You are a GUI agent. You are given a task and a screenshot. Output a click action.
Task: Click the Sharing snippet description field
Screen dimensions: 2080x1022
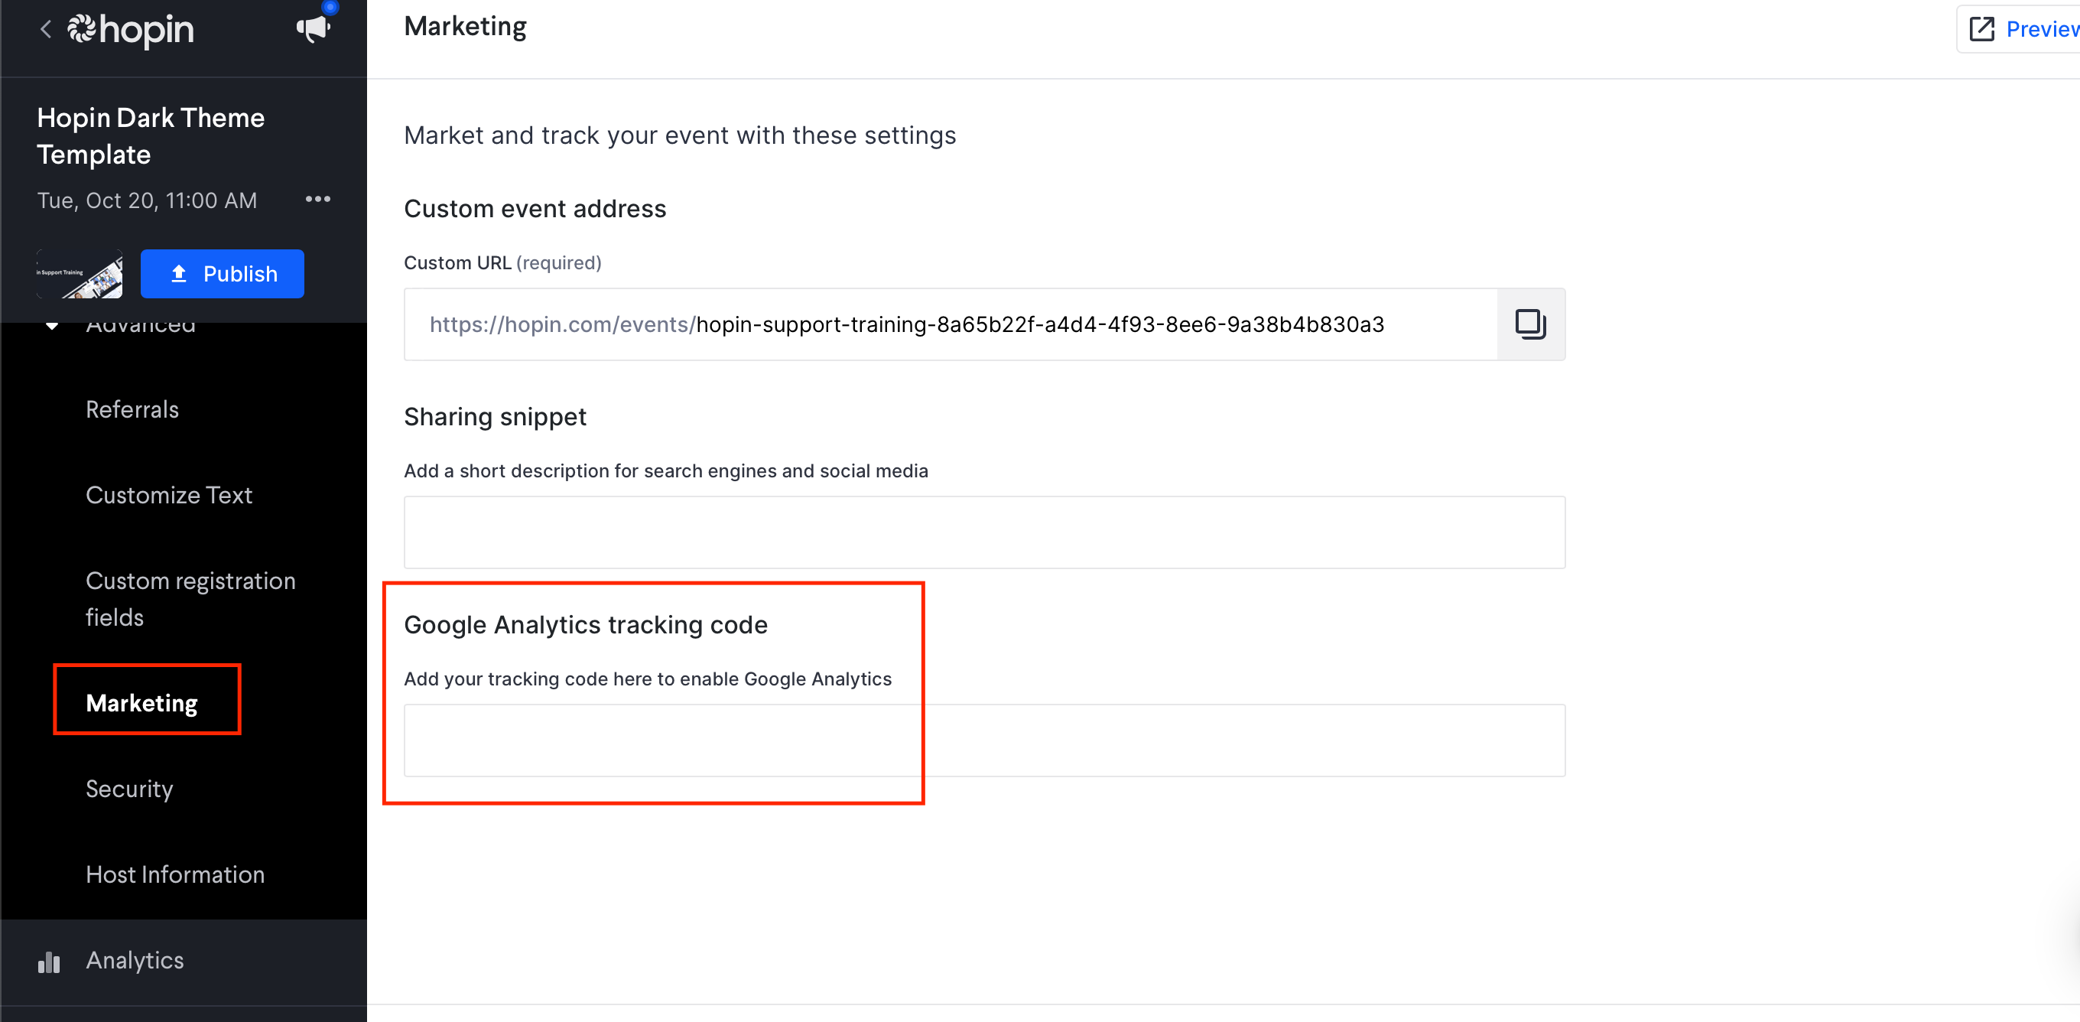984,532
